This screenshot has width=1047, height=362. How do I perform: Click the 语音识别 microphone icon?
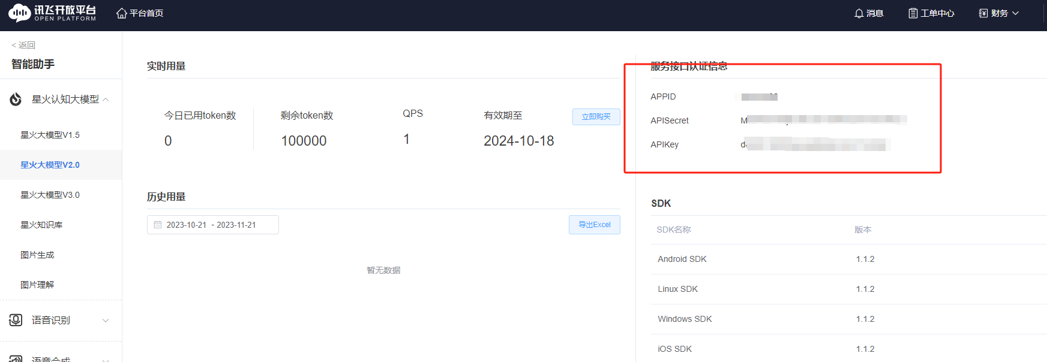point(16,320)
